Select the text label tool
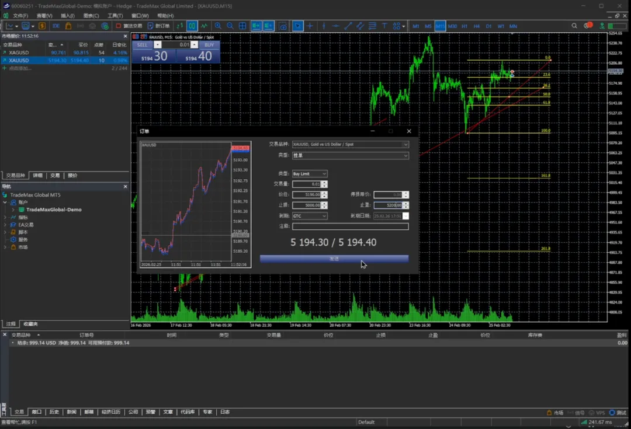This screenshot has height=429, width=631. [384, 26]
